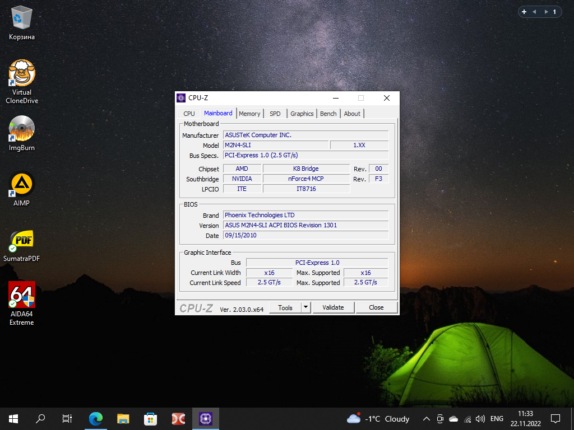The width and height of the screenshot is (574, 430).
Task: Click the Manufacturer field ASUSTeK Computer INC.
Action: (305, 135)
